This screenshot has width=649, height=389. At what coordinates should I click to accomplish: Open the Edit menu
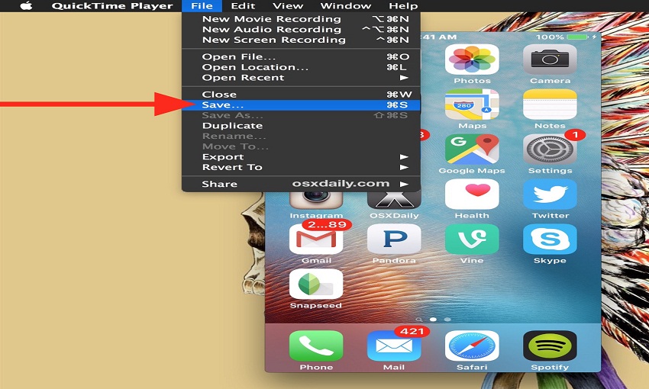pyautogui.click(x=243, y=6)
